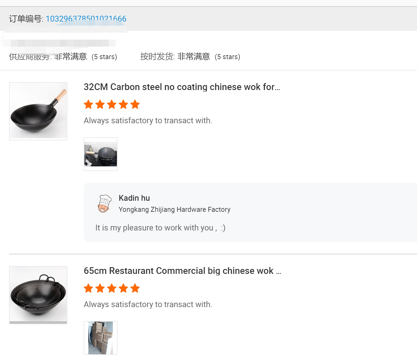Open order number 103296378501021666 link
Viewport: 417px width, 361px height.
tap(86, 19)
